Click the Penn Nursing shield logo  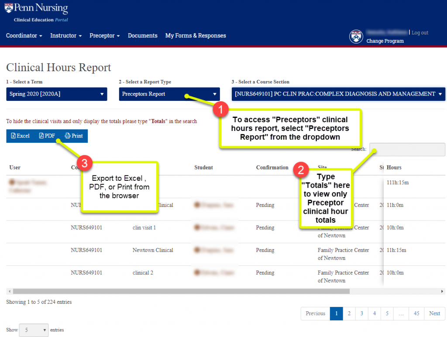click(x=9, y=8)
